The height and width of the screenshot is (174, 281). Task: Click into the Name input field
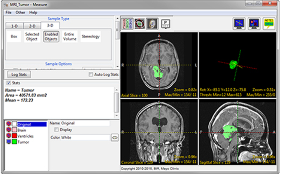(85, 123)
